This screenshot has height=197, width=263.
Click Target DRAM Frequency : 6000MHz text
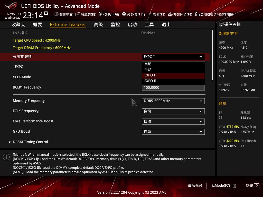coord(42,48)
